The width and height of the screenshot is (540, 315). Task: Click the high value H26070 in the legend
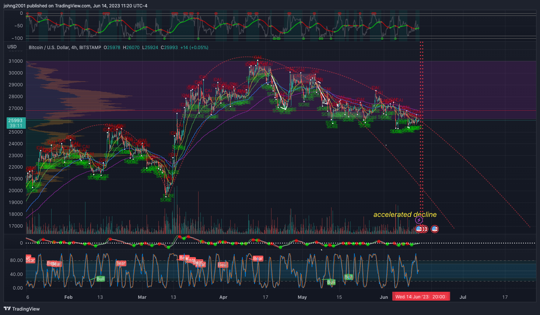coord(131,48)
